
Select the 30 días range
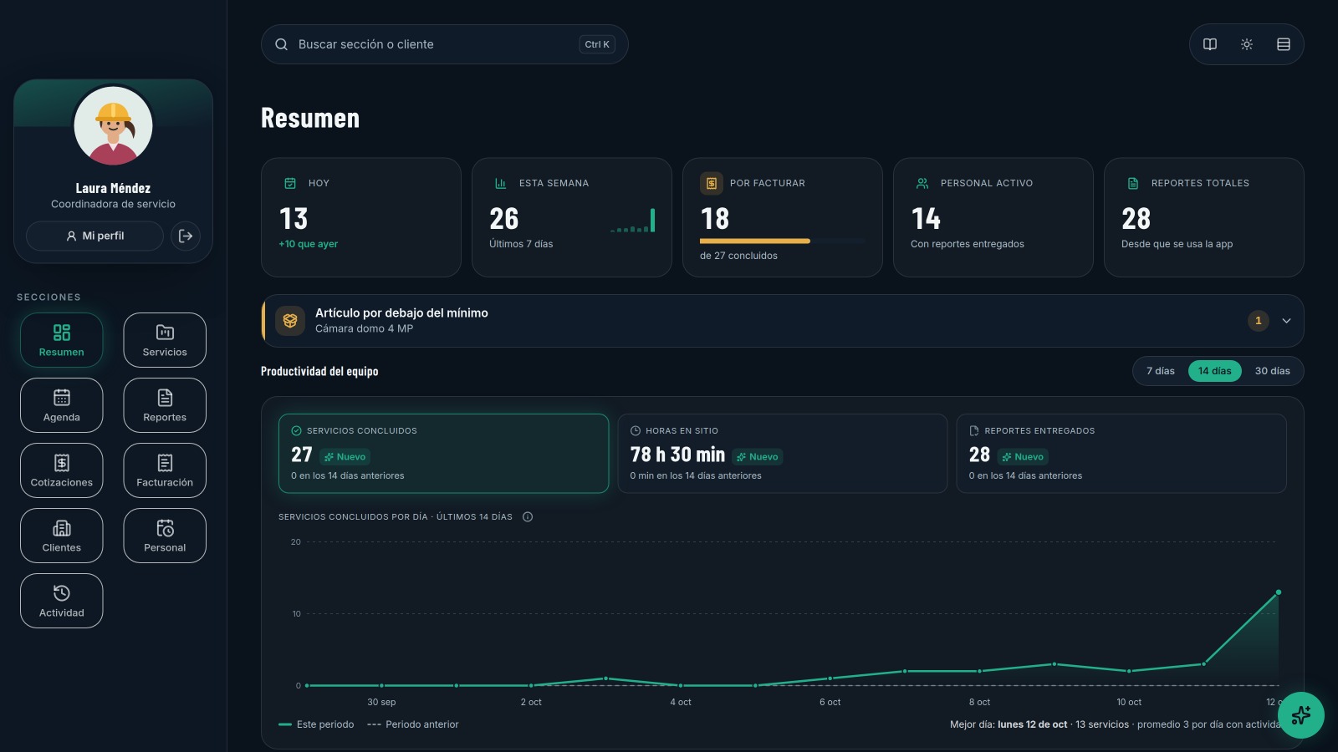1273,371
